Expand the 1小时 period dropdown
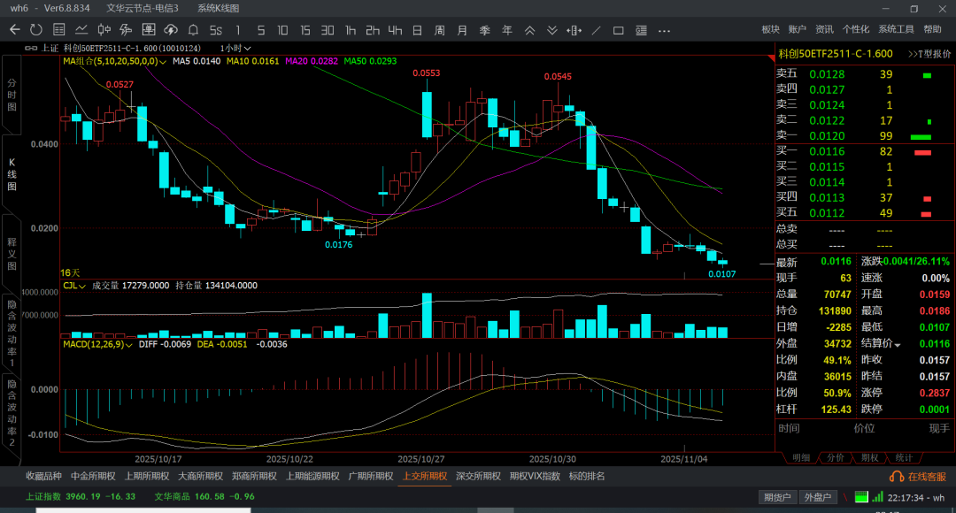The height and width of the screenshot is (513, 956). tap(248, 48)
